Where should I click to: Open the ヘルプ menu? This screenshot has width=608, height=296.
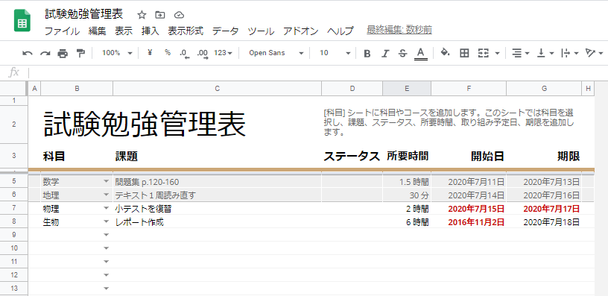[340, 31]
